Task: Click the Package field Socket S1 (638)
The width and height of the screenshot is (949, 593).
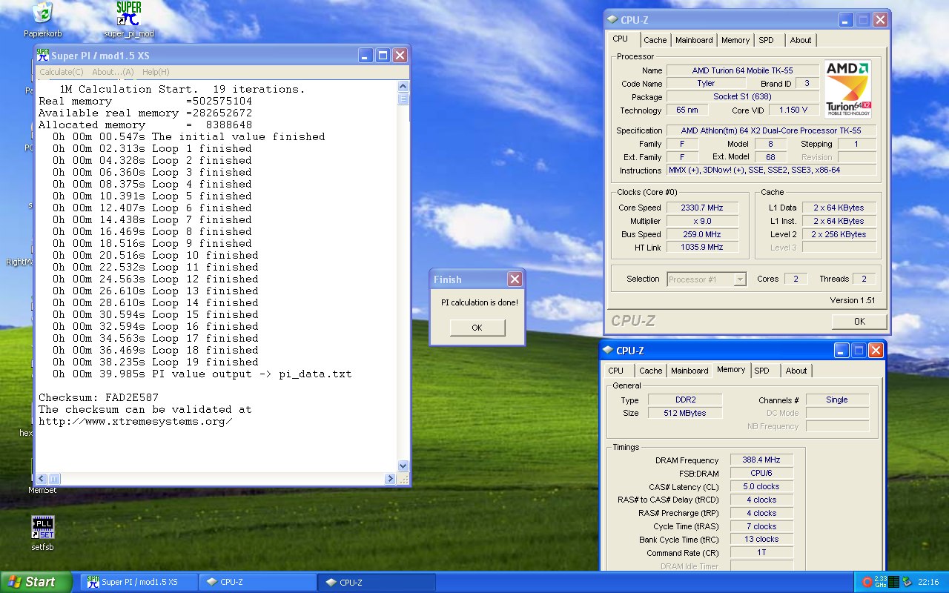Action: pos(742,97)
